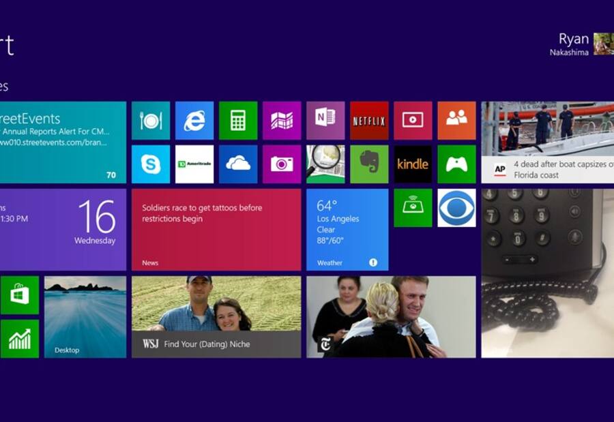Open the telephone photo tile
The height and width of the screenshot is (422, 614).
coord(547,273)
